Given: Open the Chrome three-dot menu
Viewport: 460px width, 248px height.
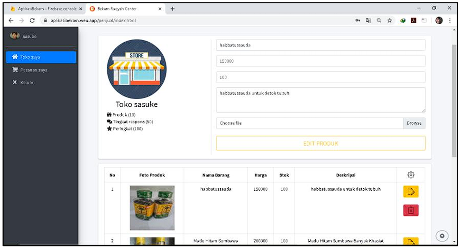Looking at the screenshot, I should (x=449, y=20).
